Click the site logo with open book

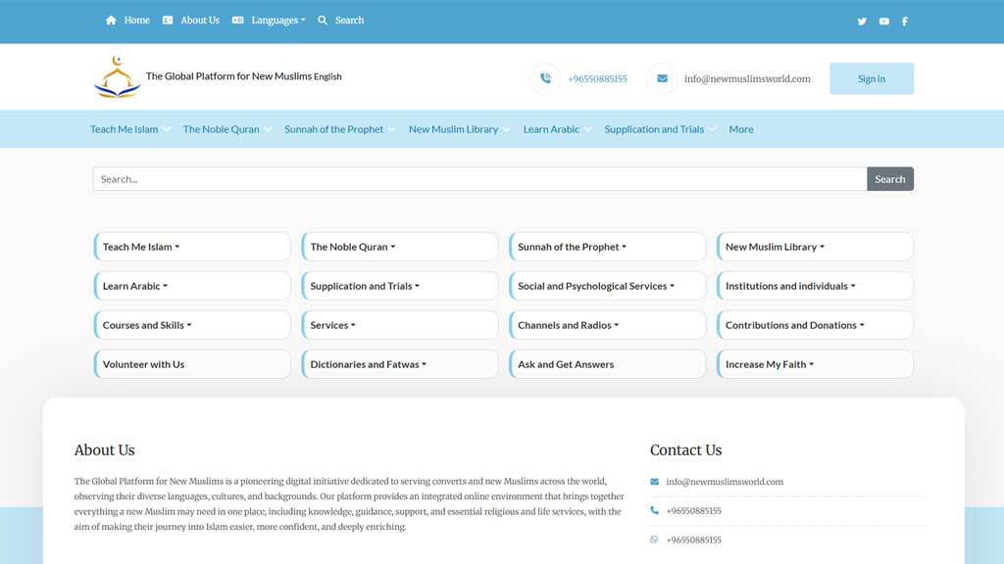tap(117, 77)
